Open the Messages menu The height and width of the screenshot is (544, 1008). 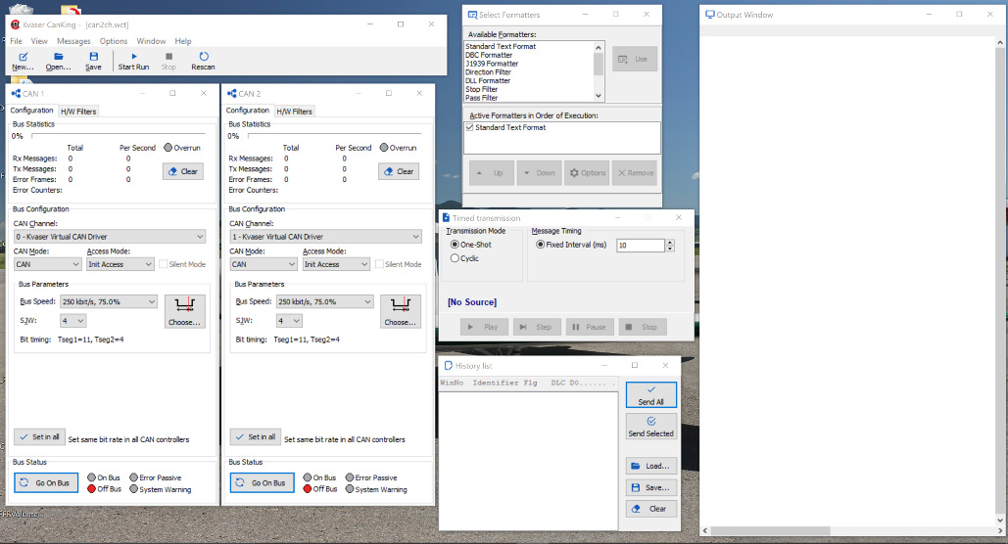click(x=73, y=41)
